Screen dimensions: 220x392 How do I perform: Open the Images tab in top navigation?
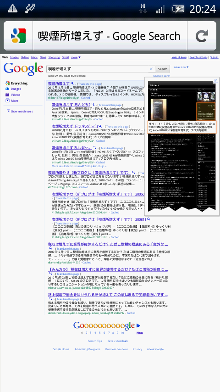click(14, 57)
